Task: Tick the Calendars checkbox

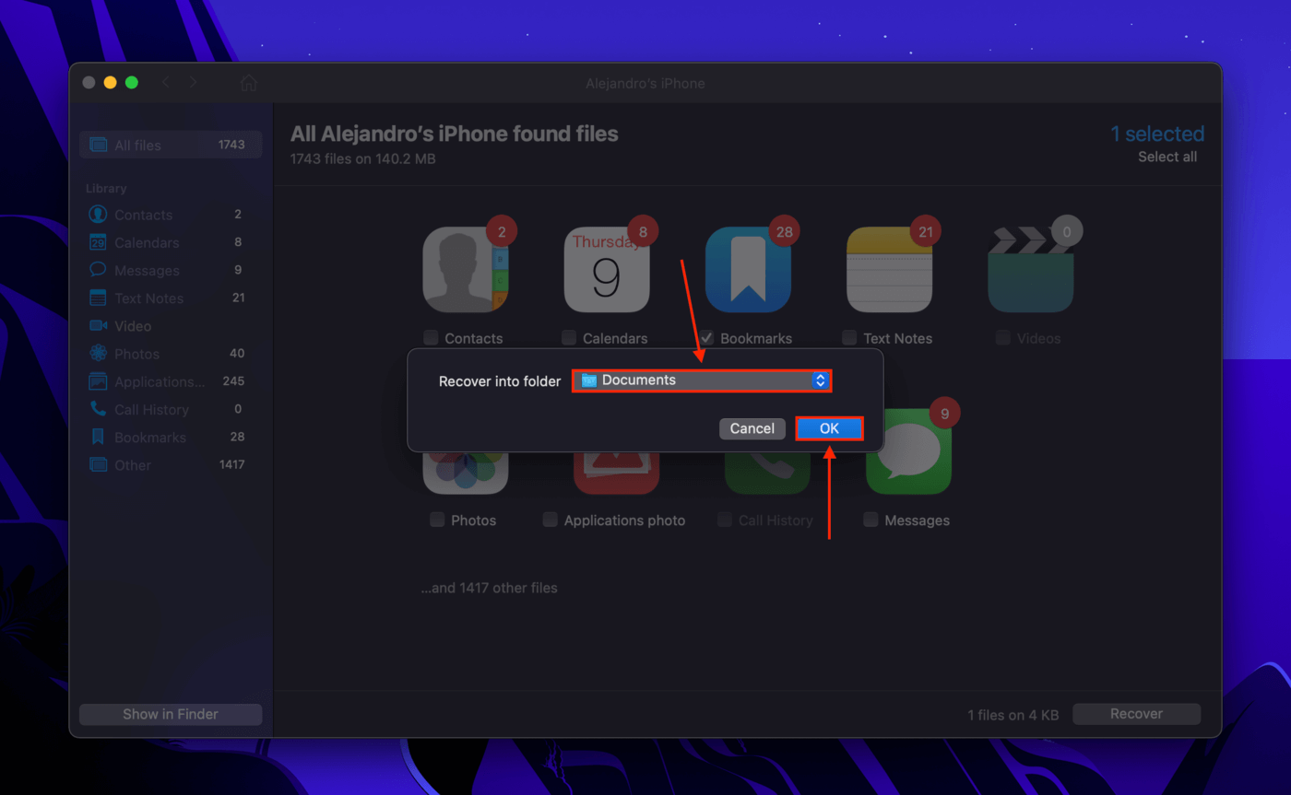Action: coord(569,338)
